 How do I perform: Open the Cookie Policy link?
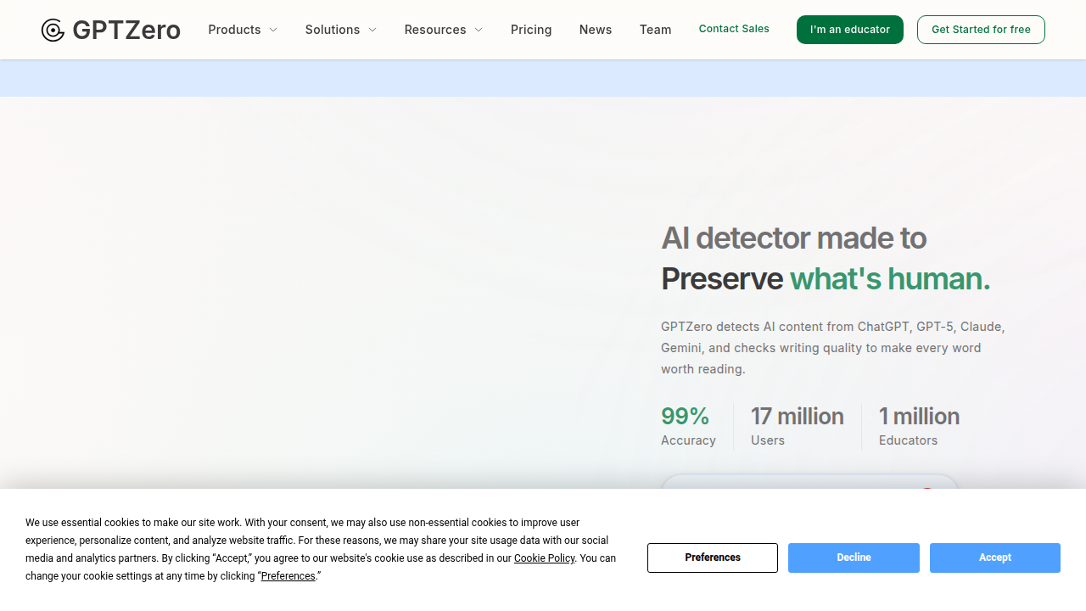(545, 558)
